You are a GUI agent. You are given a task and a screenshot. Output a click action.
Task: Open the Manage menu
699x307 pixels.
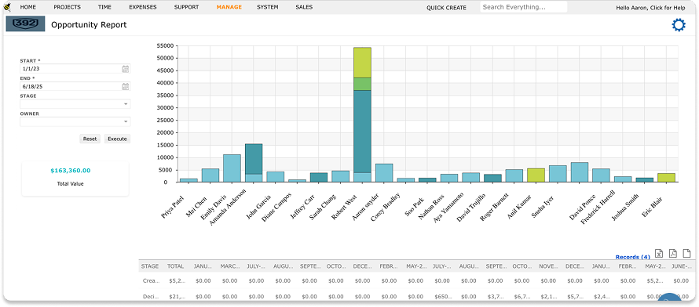229,7
